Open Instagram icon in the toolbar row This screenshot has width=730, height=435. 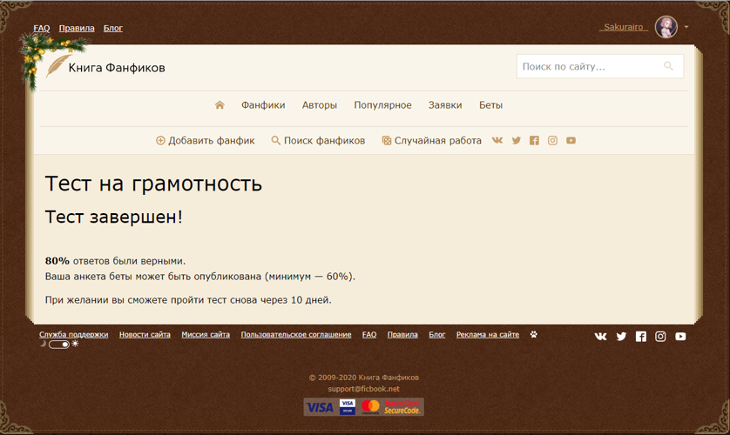pyautogui.click(x=552, y=140)
